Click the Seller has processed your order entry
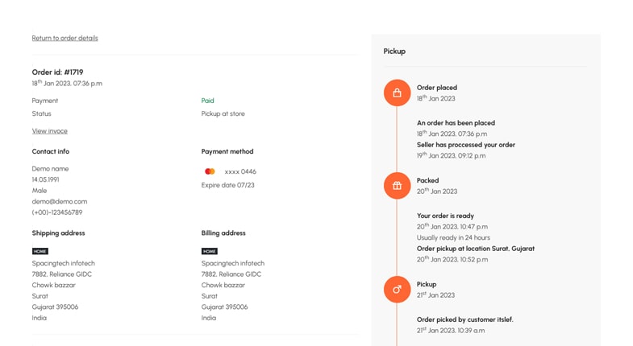The height and width of the screenshot is (346, 633). (465, 145)
